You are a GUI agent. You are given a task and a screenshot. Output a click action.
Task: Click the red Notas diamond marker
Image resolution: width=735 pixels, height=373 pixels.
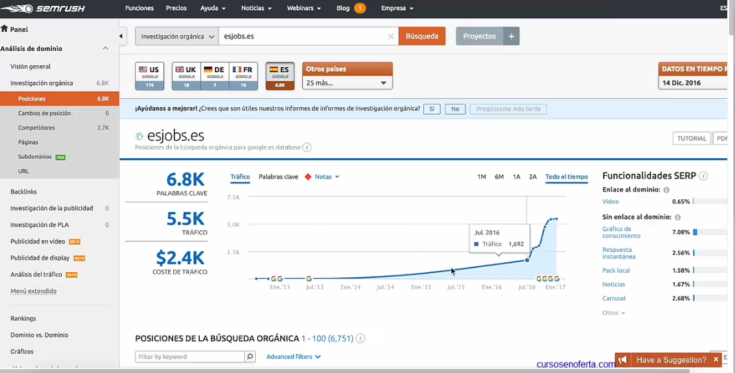click(308, 176)
